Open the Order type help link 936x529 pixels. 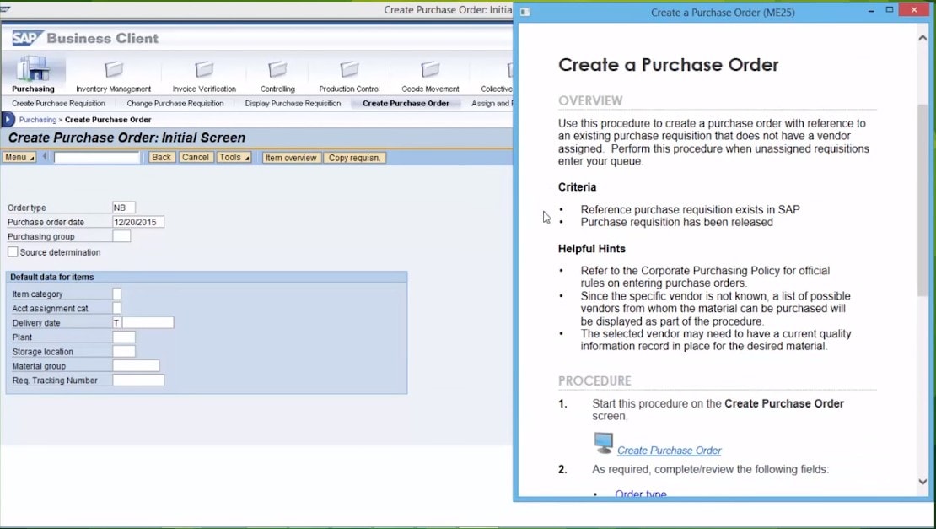click(x=641, y=494)
